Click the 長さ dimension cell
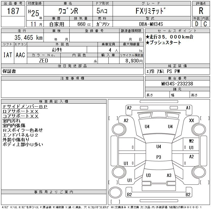Image resolution: width=211 pixels, height=211 pixels. tap(157, 94)
